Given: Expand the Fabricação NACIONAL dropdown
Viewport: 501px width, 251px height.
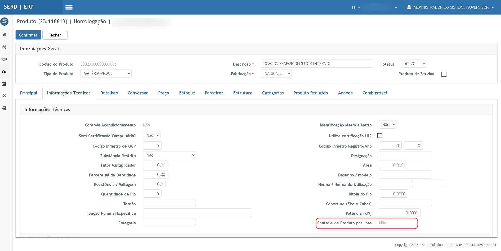Looking at the screenshot, I should click(276, 74).
